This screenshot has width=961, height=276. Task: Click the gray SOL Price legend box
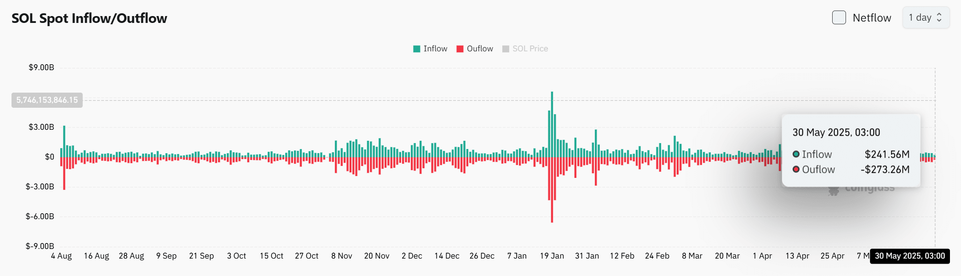click(x=506, y=49)
